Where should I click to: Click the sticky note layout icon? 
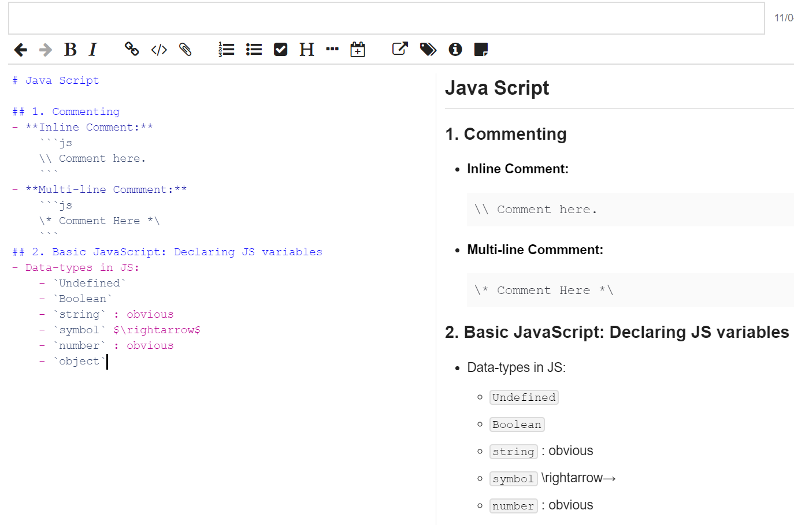coord(481,50)
